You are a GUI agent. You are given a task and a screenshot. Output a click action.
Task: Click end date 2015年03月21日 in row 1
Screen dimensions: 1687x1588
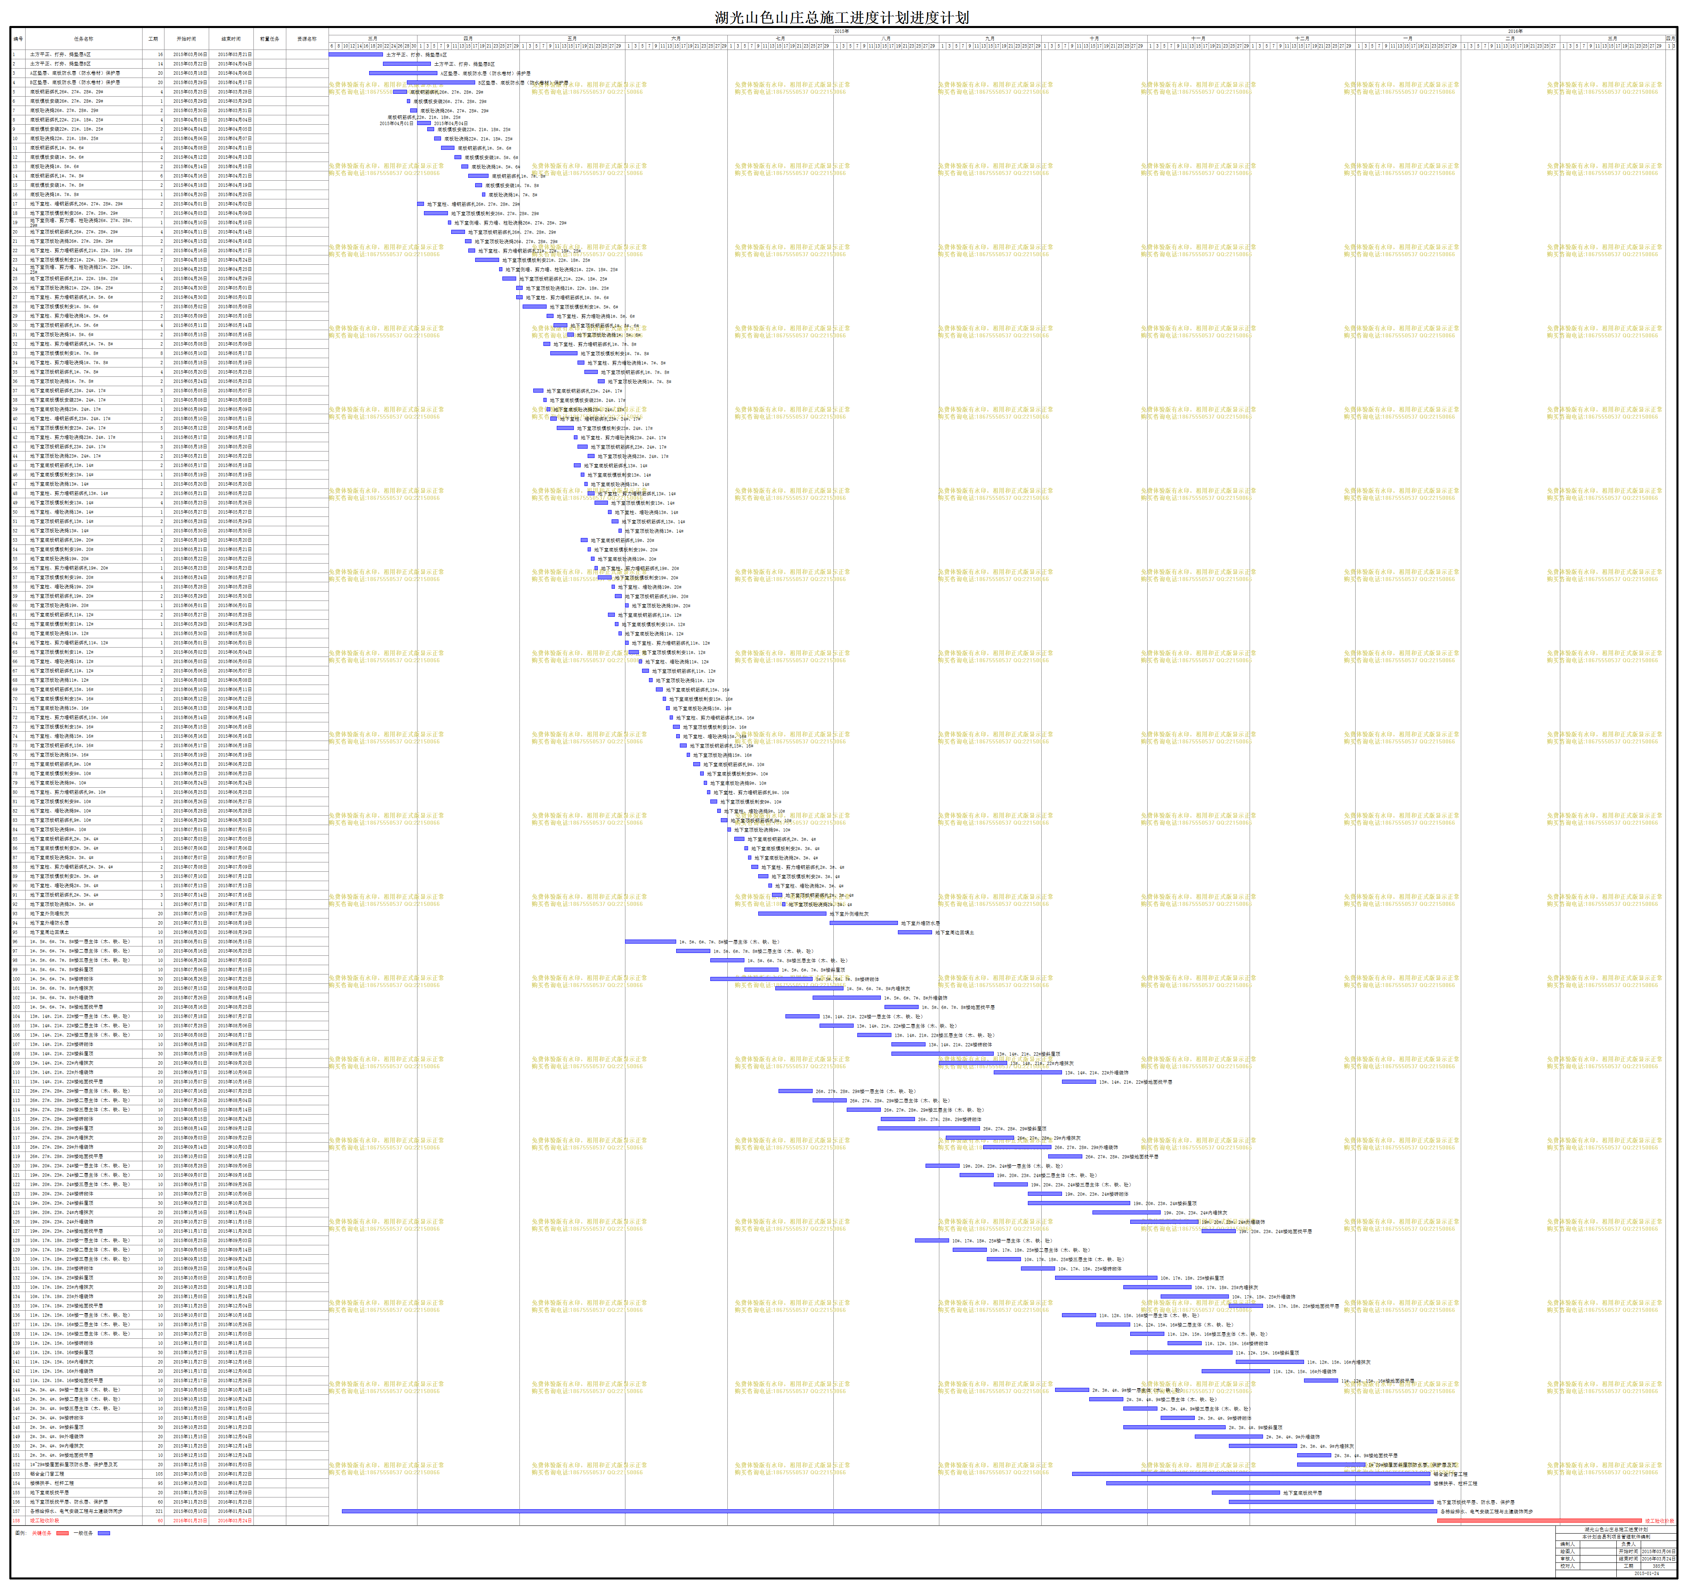pyautogui.click(x=234, y=54)
